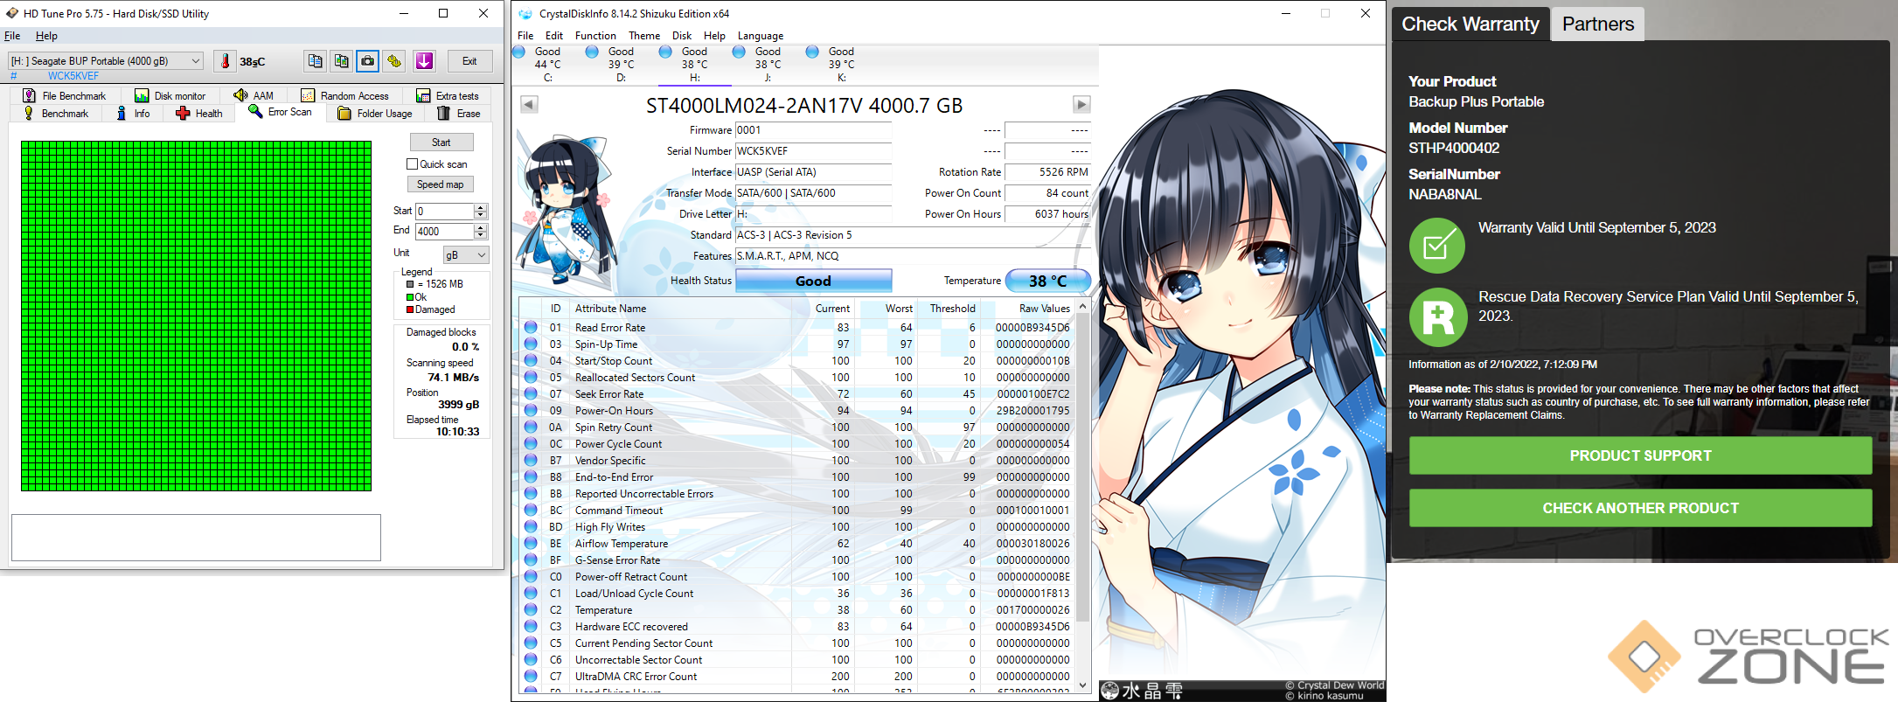Screen dimensions: 1898x702
Task: Click the CHECK ANOTHER PRODUCT button
Action: tap(1640, 508)
